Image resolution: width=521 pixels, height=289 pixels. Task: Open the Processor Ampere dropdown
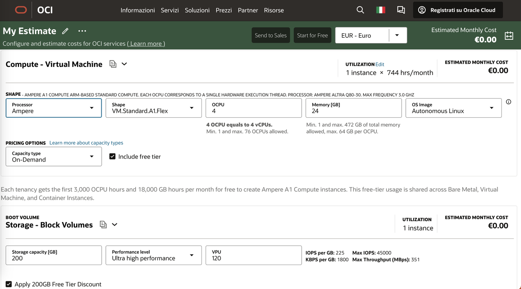click(x=54, y=108)
